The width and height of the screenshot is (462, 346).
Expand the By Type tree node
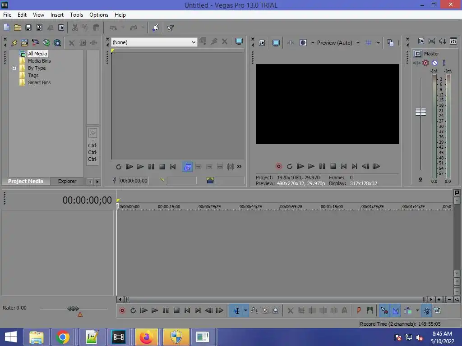[14, 68]
